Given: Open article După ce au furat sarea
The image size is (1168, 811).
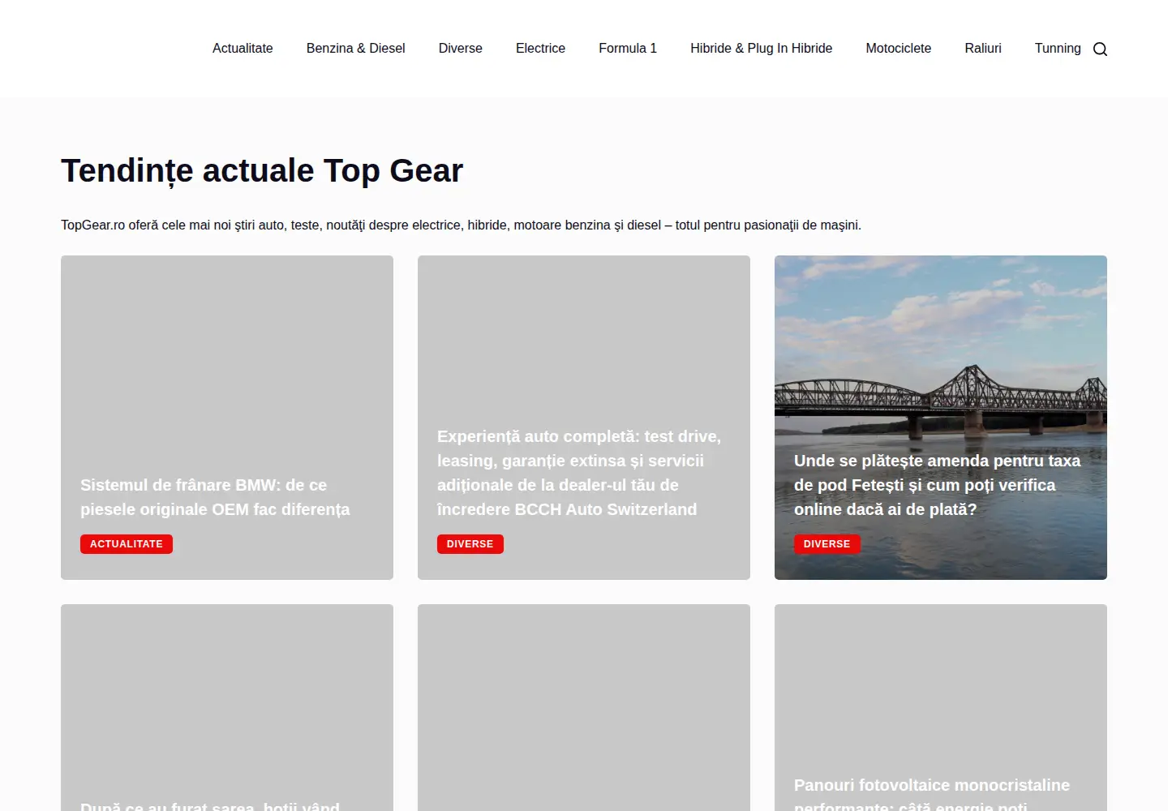Looking at the screenshot, I should coord(210,805).
